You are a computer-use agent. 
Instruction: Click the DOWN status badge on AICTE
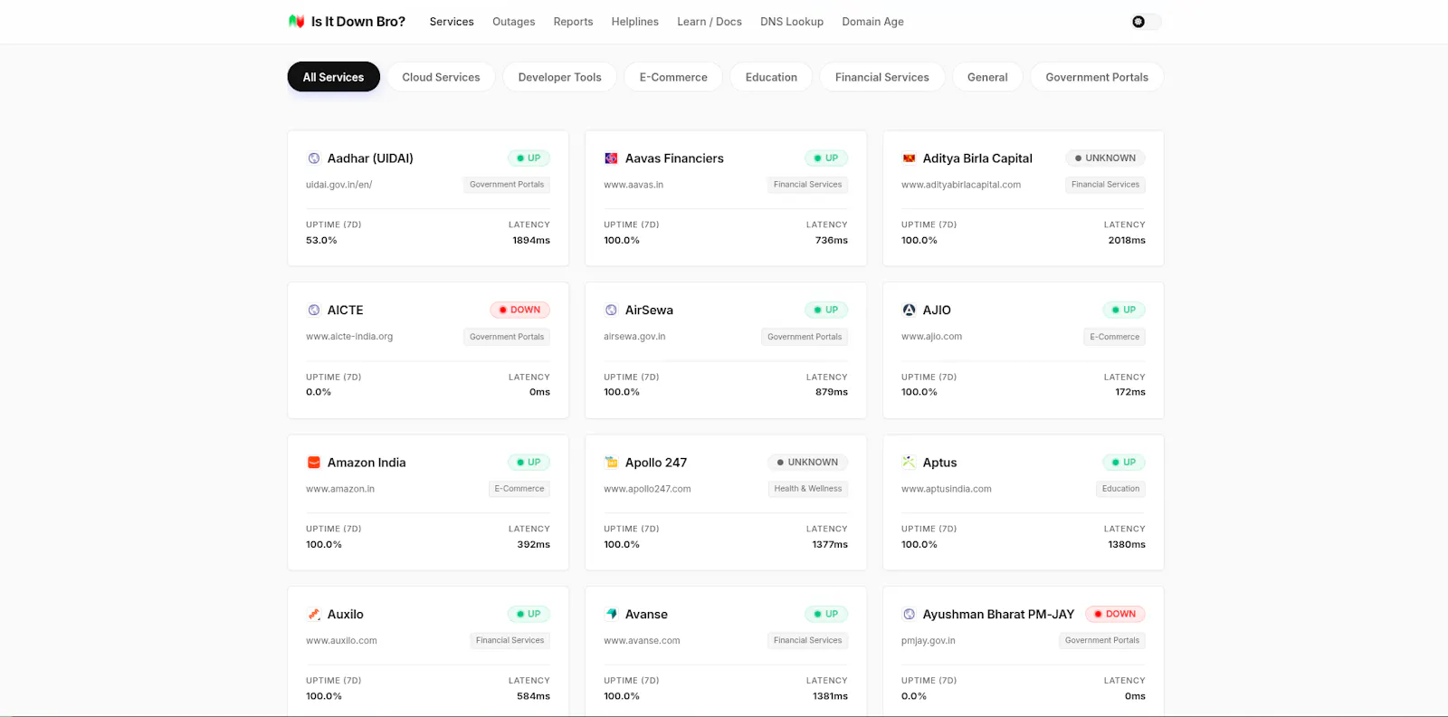(x=519, y=310)
